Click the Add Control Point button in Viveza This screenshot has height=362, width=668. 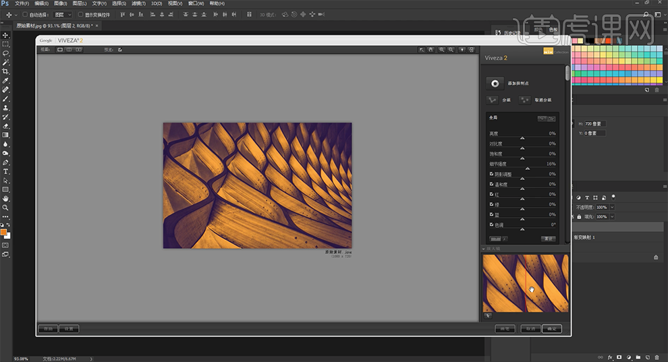[x=495, y=83]
